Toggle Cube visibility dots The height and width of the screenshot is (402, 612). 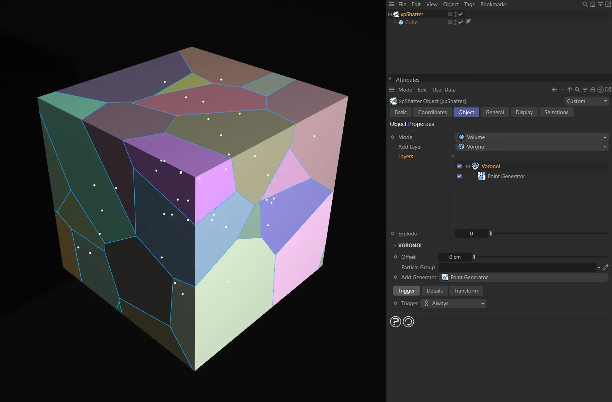click(x=455, y=22)
